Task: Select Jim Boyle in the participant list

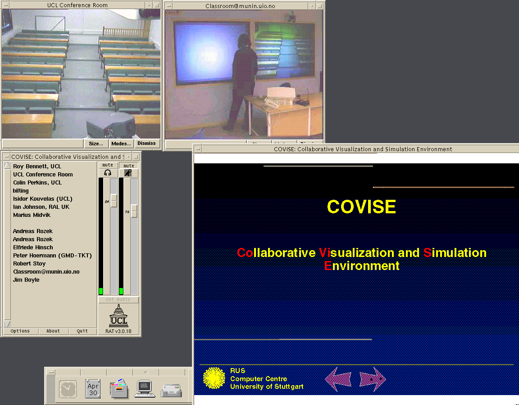Action: 26,280
